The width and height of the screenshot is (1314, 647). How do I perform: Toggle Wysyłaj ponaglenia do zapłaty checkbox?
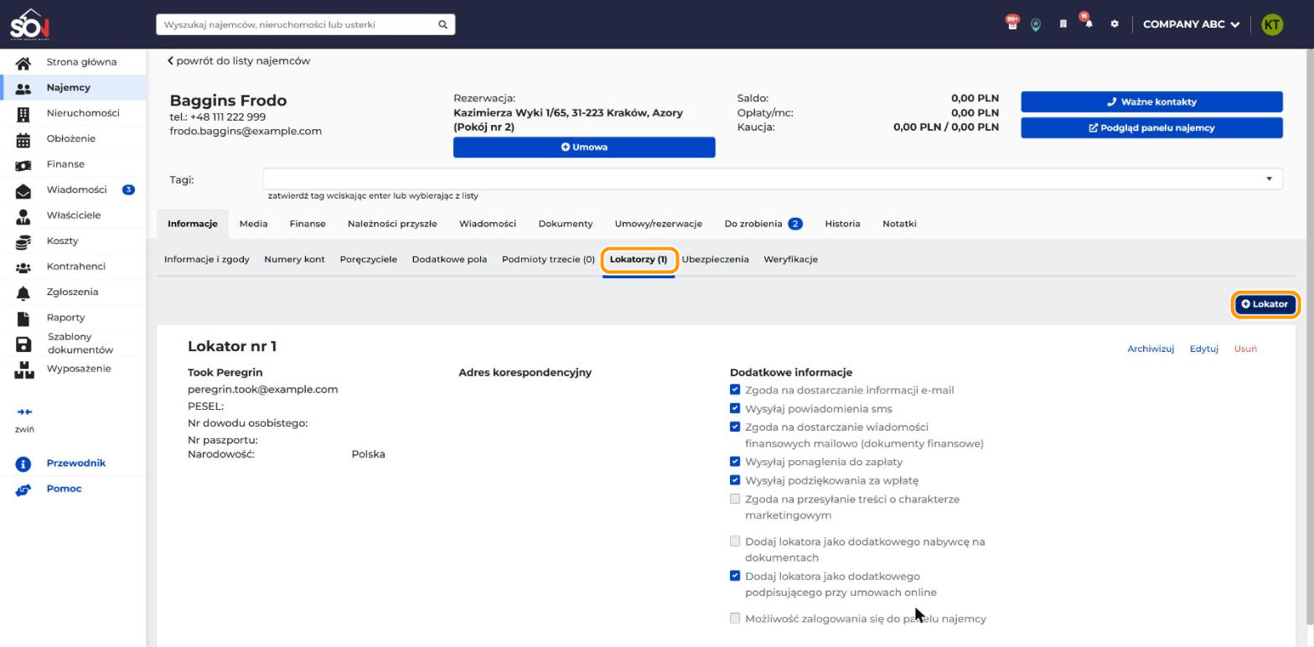(735, 462)
